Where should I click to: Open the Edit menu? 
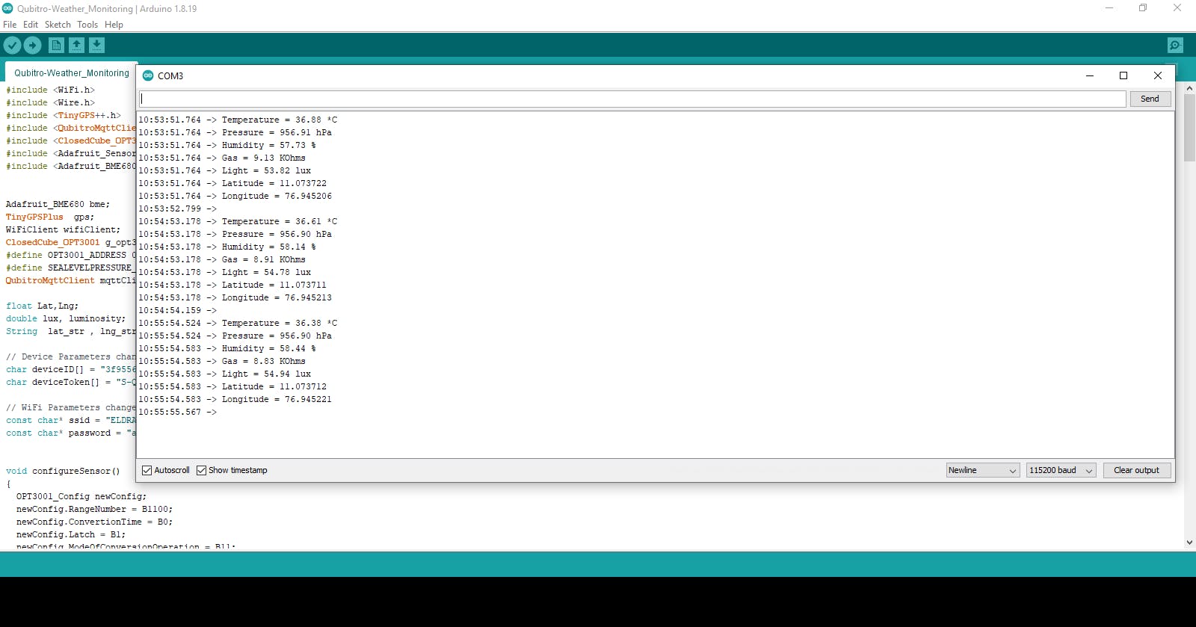(x=31, y=25)
